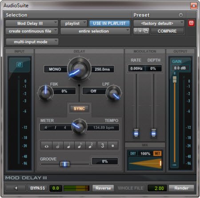200x198 pixels.
Task: Toggle the triplet 3 modifier
Action: [x=102, y=145]
